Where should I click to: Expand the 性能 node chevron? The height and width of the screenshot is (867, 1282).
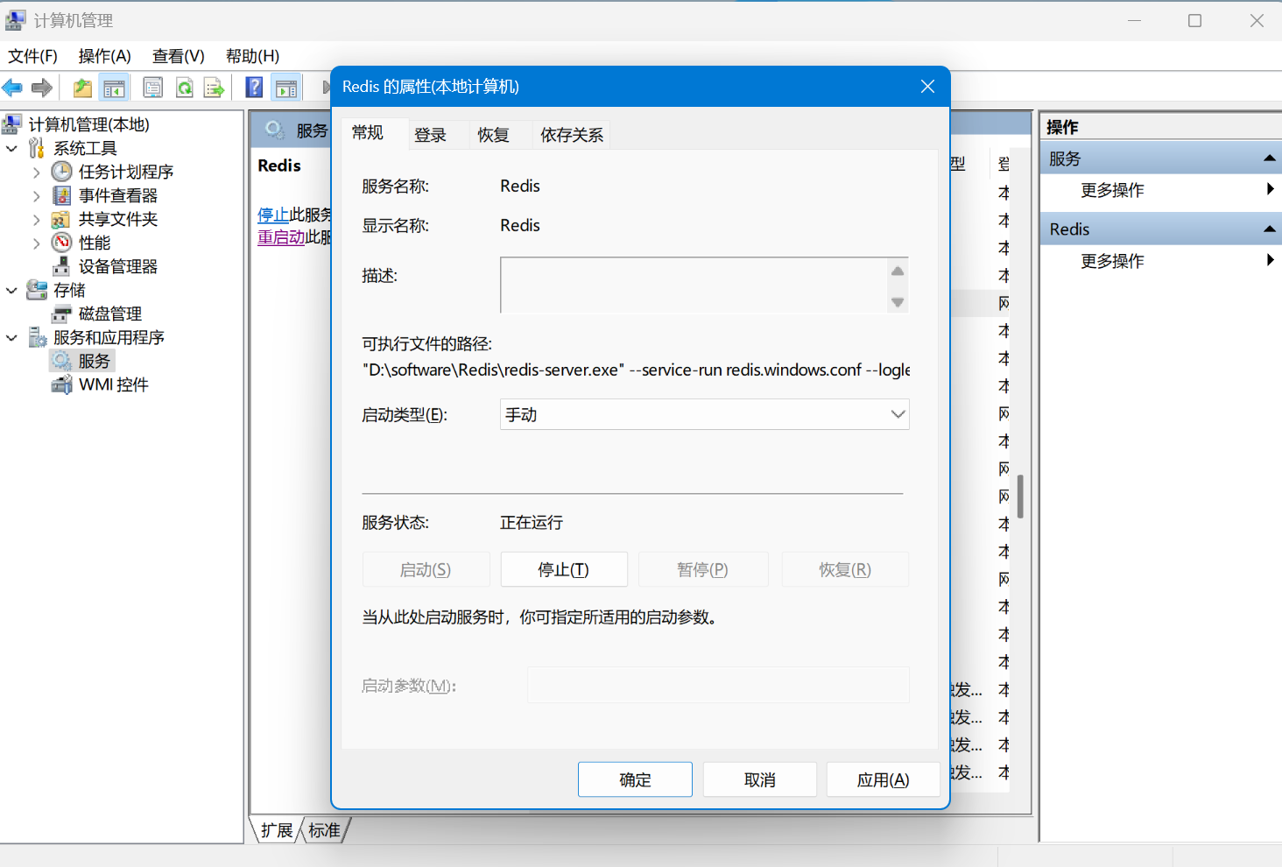[37, 243]
